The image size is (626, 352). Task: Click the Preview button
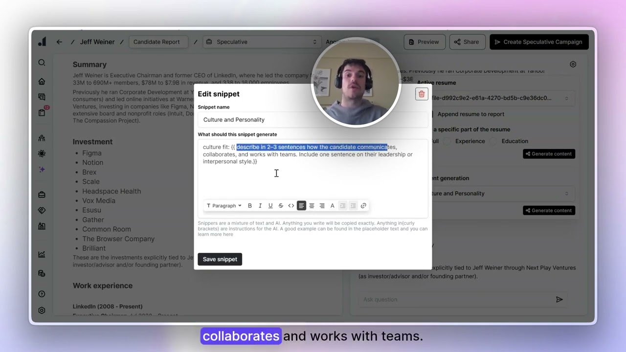pyautogui.click(x=425, y=42)
